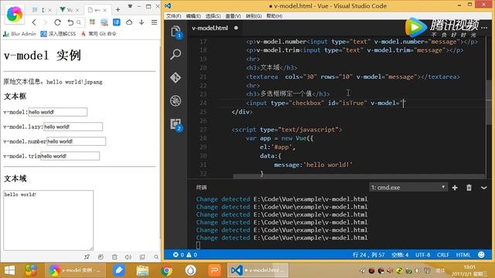Viewport: 495px width, 278px height.
Task: Open terminal selector dropdown 1: cmd.exe
Action: 408,187
